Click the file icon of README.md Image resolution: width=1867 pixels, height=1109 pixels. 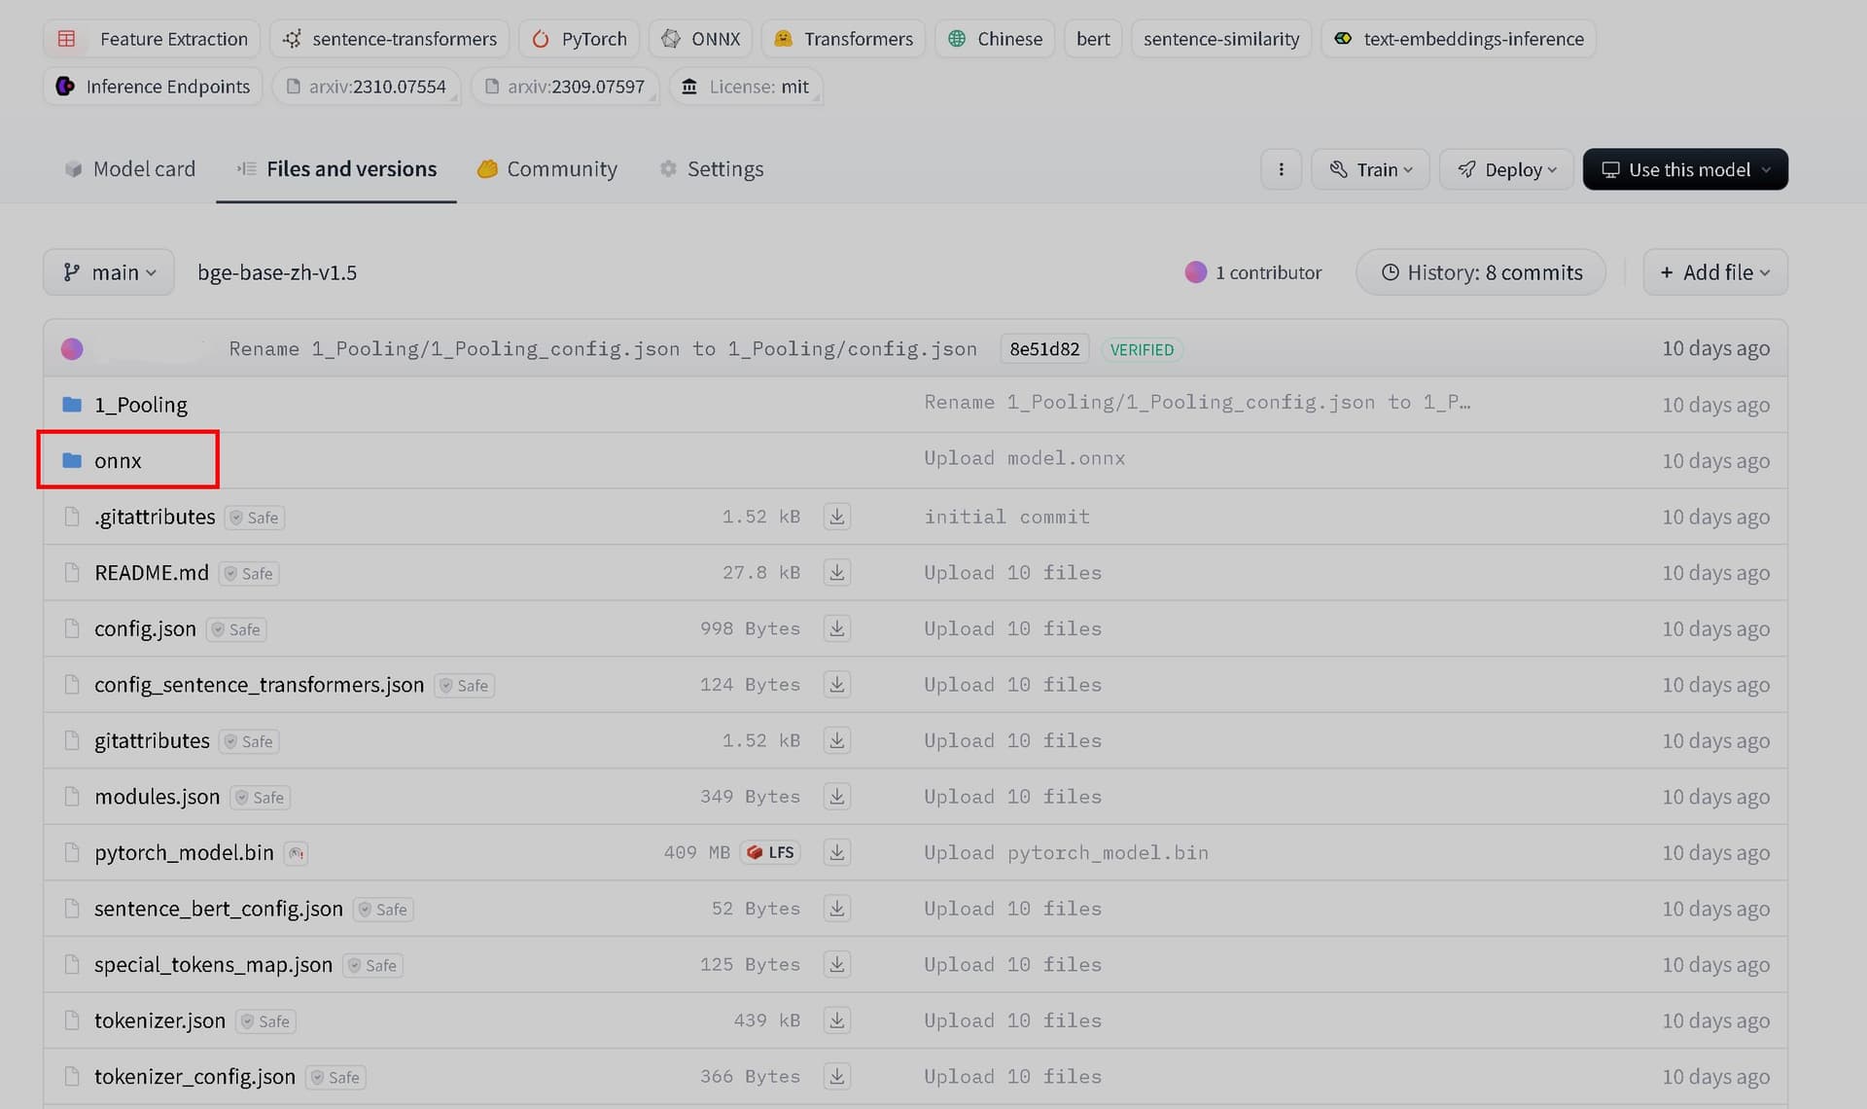point(72,572)
